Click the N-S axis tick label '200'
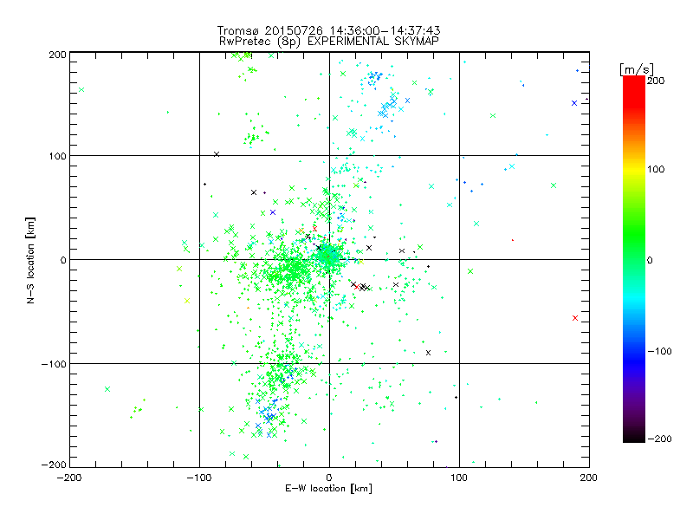Viewport: 693px width, 520px height. point(57,55)
